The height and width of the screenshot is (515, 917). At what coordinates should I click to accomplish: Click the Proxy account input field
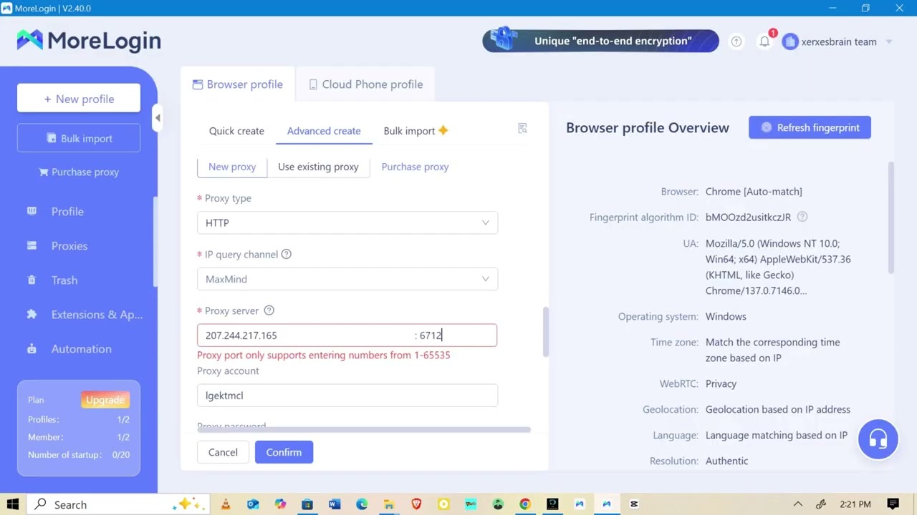click(x=347, y=396)
